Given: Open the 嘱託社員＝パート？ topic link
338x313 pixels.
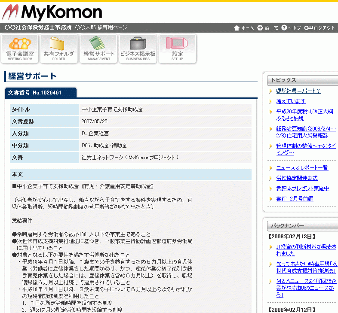Looking at the screenshot, I should [298, 91].
